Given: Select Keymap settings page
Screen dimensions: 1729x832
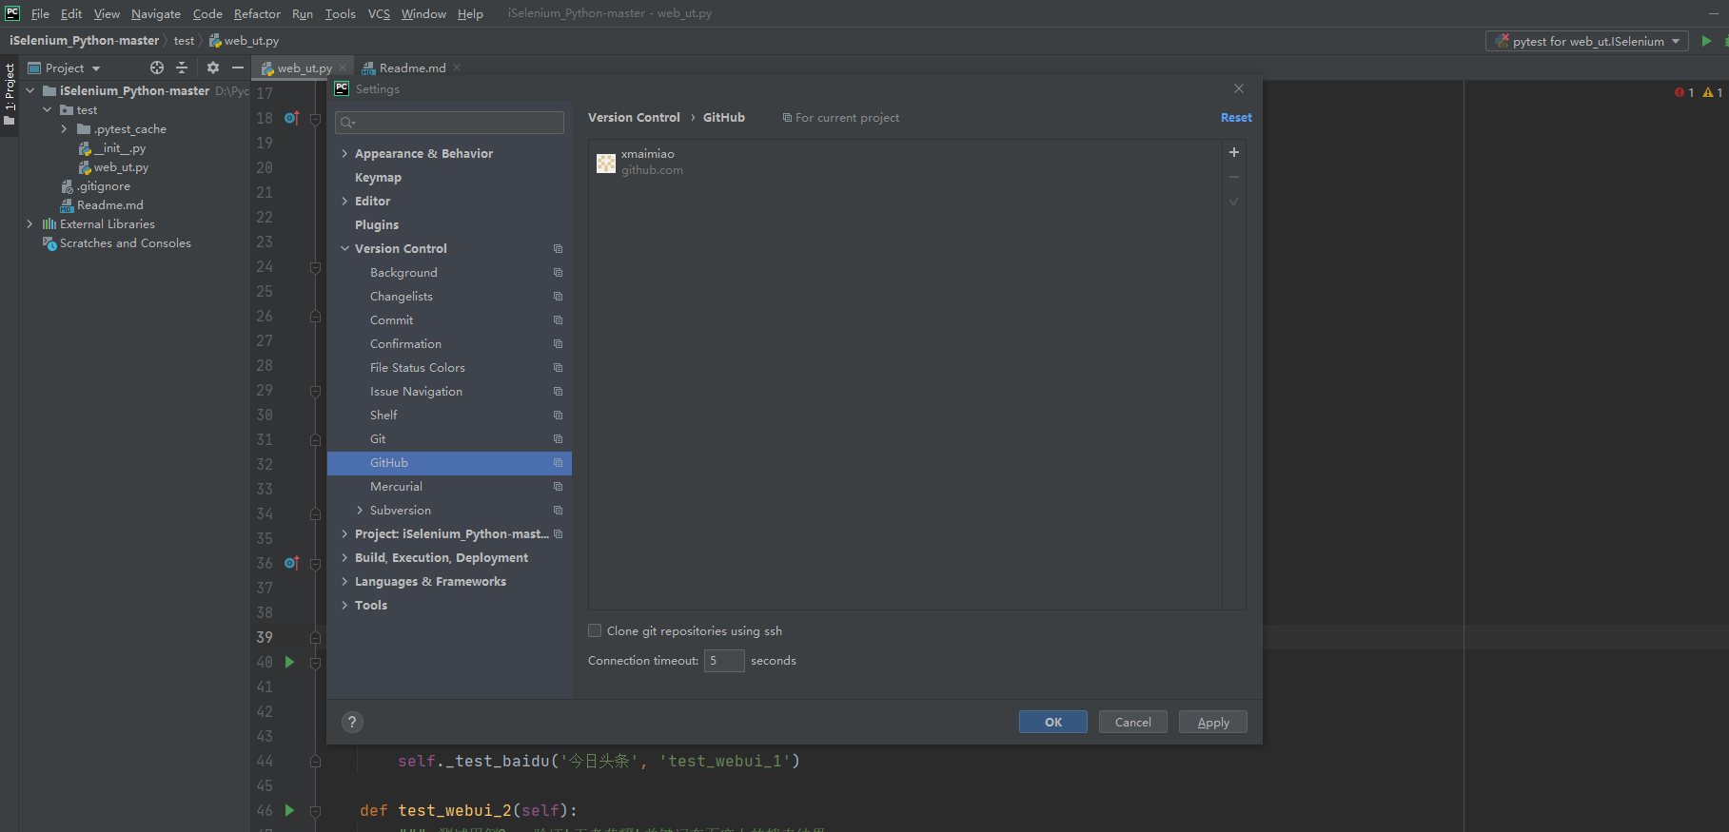Looking at the screenshot, I should (x=449, y=178).
